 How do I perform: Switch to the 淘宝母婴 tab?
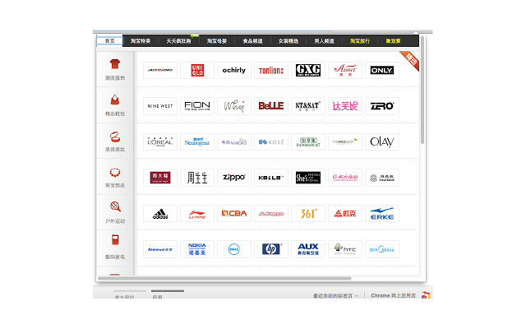[217, 41]
